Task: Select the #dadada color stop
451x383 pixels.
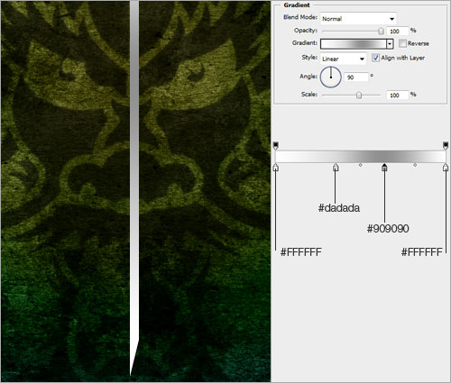Action: (336, 168)
